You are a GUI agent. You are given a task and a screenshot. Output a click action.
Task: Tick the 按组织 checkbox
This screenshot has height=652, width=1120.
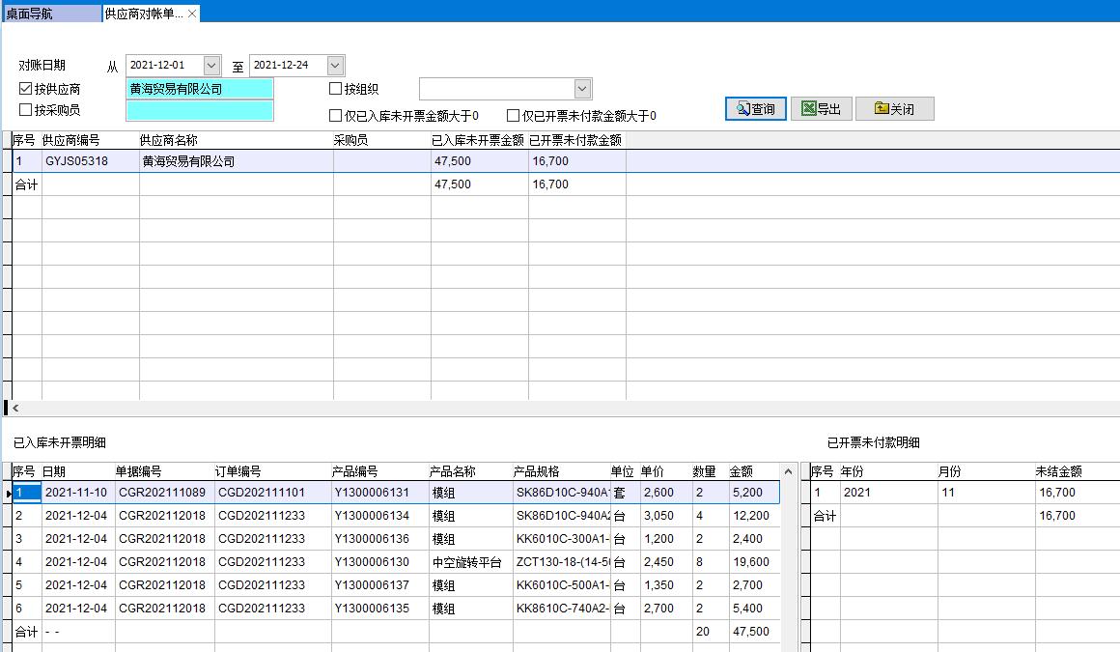(336, 89)
